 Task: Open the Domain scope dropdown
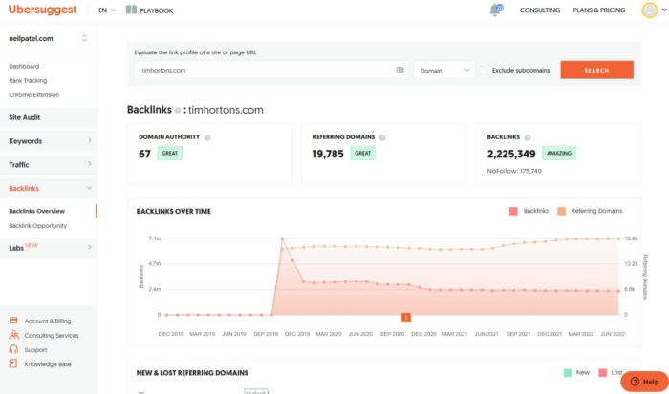click(443, 70)
